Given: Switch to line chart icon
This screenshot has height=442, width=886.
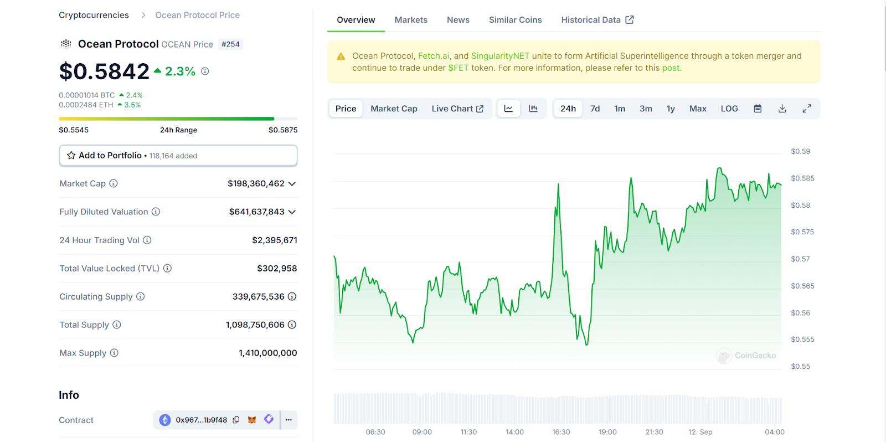Looking at the screenshot, I should point(508,109).
